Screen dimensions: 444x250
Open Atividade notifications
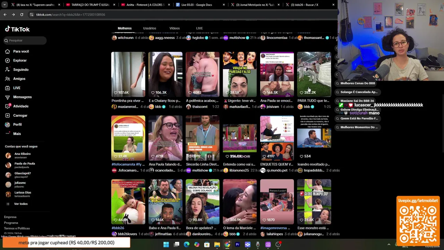click(21, 106)
